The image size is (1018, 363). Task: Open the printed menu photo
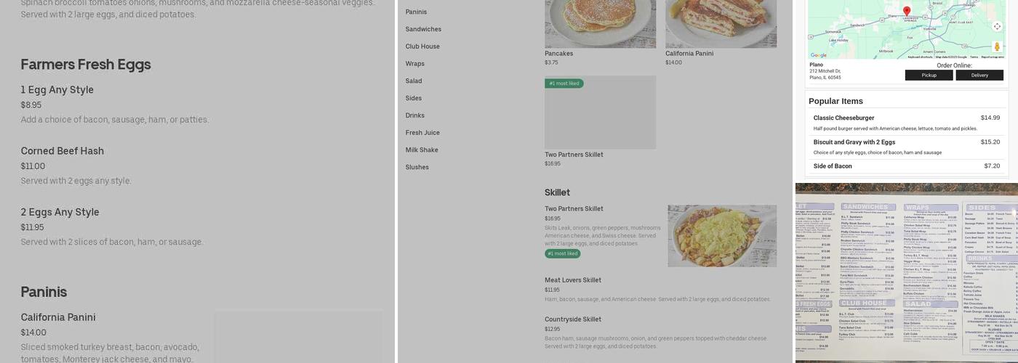(x=906, y=272)
